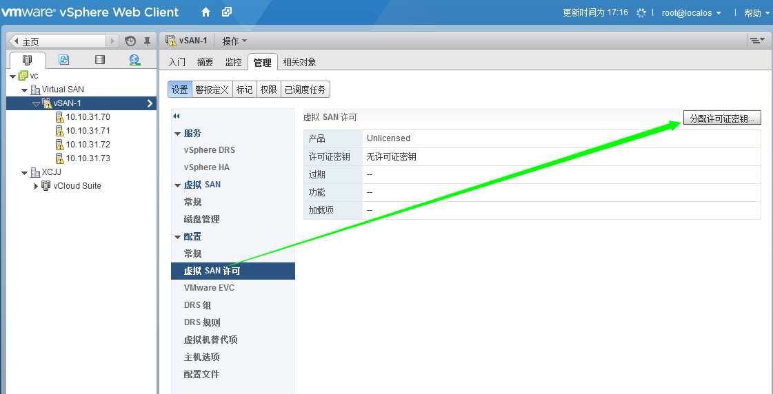Expand the vCloud Suite node

(37, 186)
